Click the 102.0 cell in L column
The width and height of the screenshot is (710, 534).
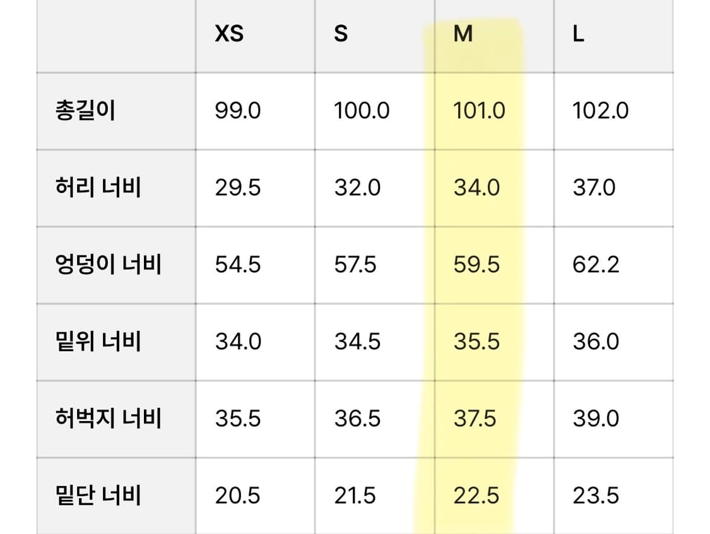[x=600, y=111]
